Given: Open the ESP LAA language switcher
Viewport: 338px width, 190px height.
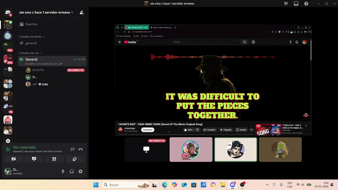Looking at the screenshot, I should click(x=290, y=185).
